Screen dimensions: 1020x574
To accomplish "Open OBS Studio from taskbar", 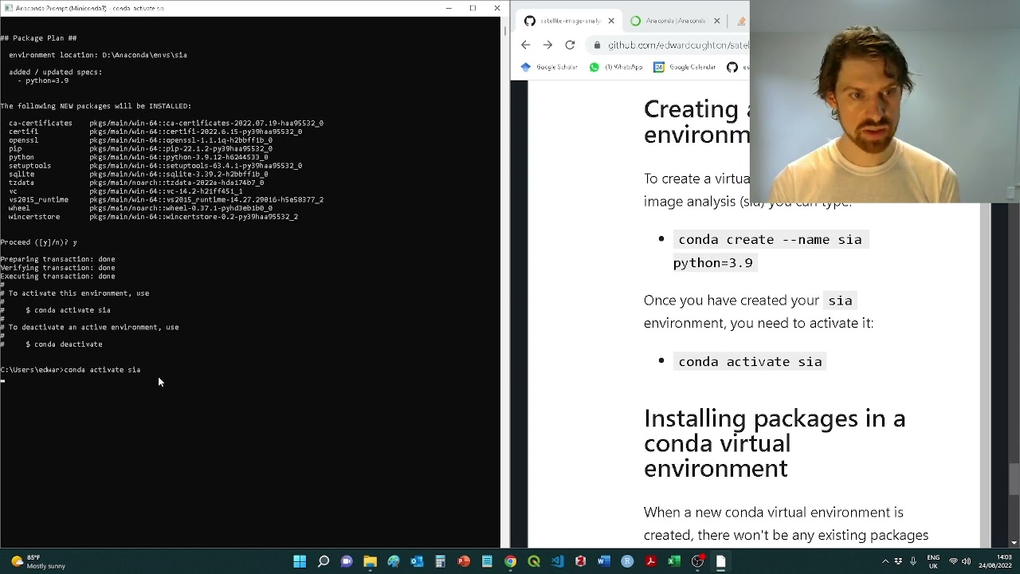I will point(697,561).
